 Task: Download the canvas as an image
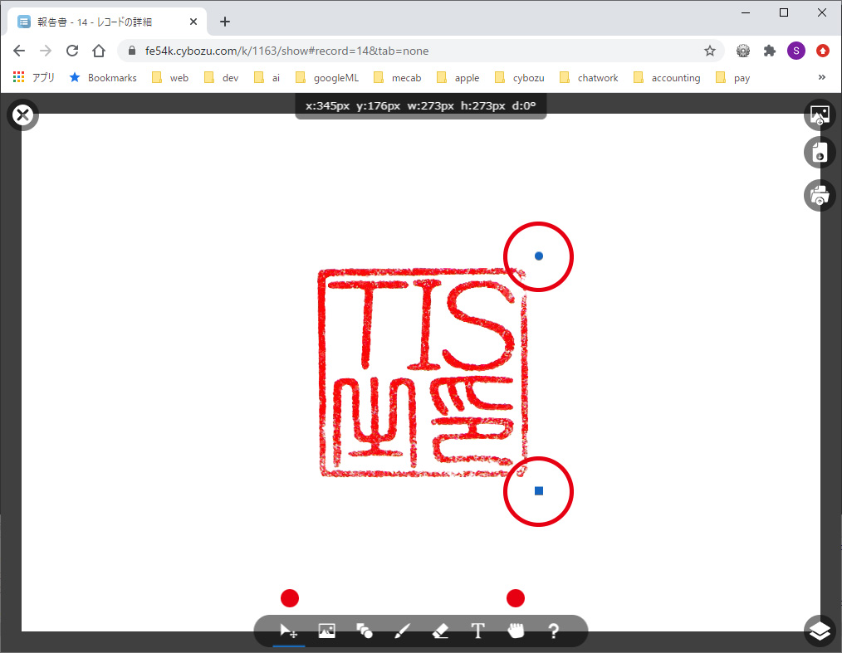[x=820, y=115]
